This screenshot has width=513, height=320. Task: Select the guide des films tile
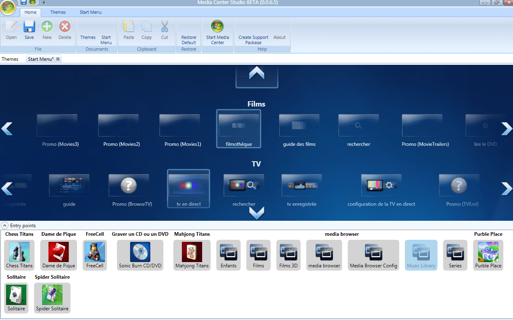pos(299,130)
